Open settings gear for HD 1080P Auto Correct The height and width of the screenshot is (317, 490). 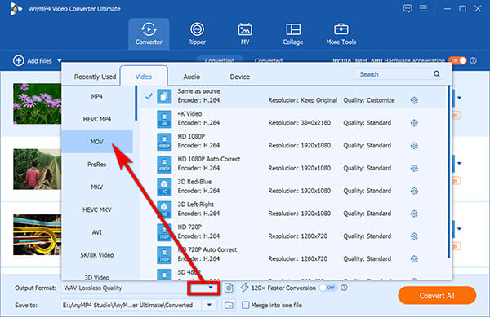pos(414,169)
